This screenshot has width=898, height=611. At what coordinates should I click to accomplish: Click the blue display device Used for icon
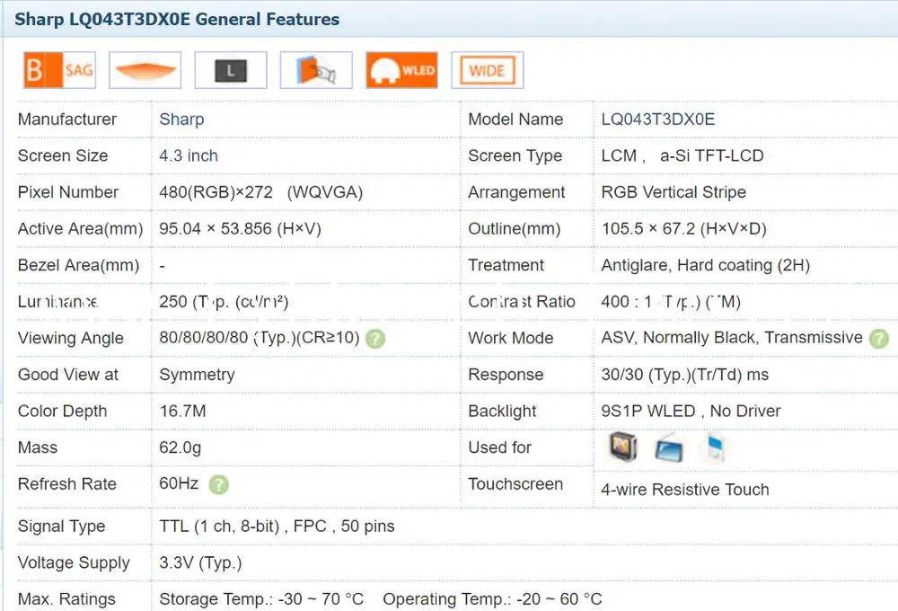(x=668, y=447)
